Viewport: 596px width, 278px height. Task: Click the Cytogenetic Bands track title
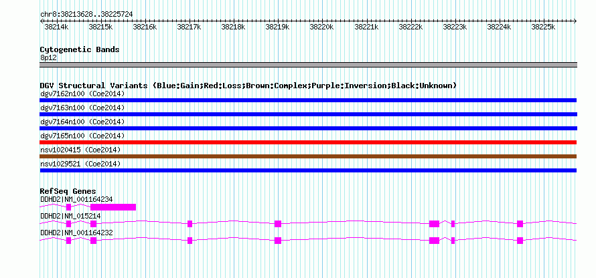click(x=80, y=49)
